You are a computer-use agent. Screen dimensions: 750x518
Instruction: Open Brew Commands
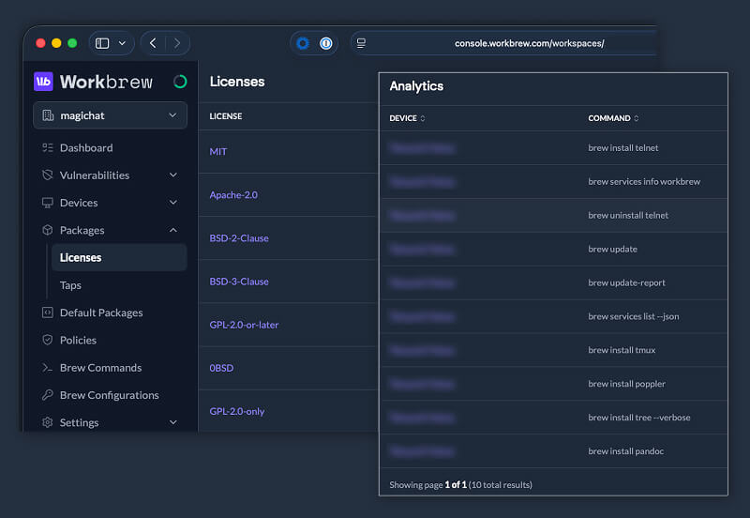pyautogui.click(x=100, y=368)
